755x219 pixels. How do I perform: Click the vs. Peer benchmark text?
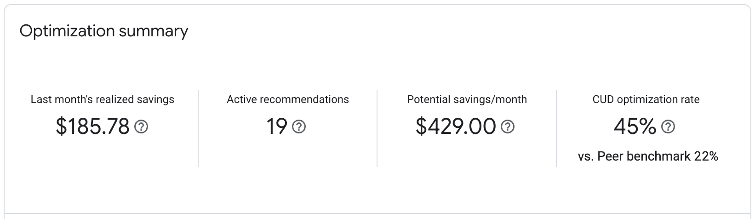click(x=634, y=157)
